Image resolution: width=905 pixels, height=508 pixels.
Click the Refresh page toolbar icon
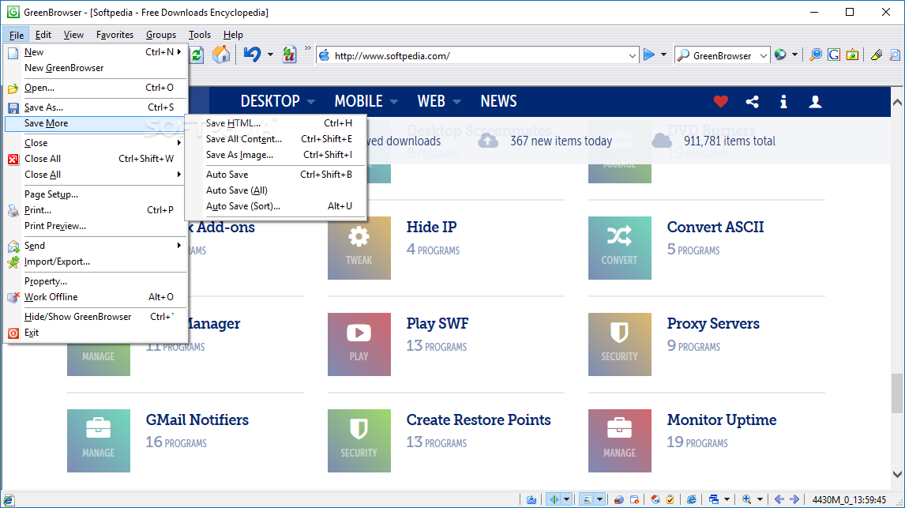pos(197,55)
